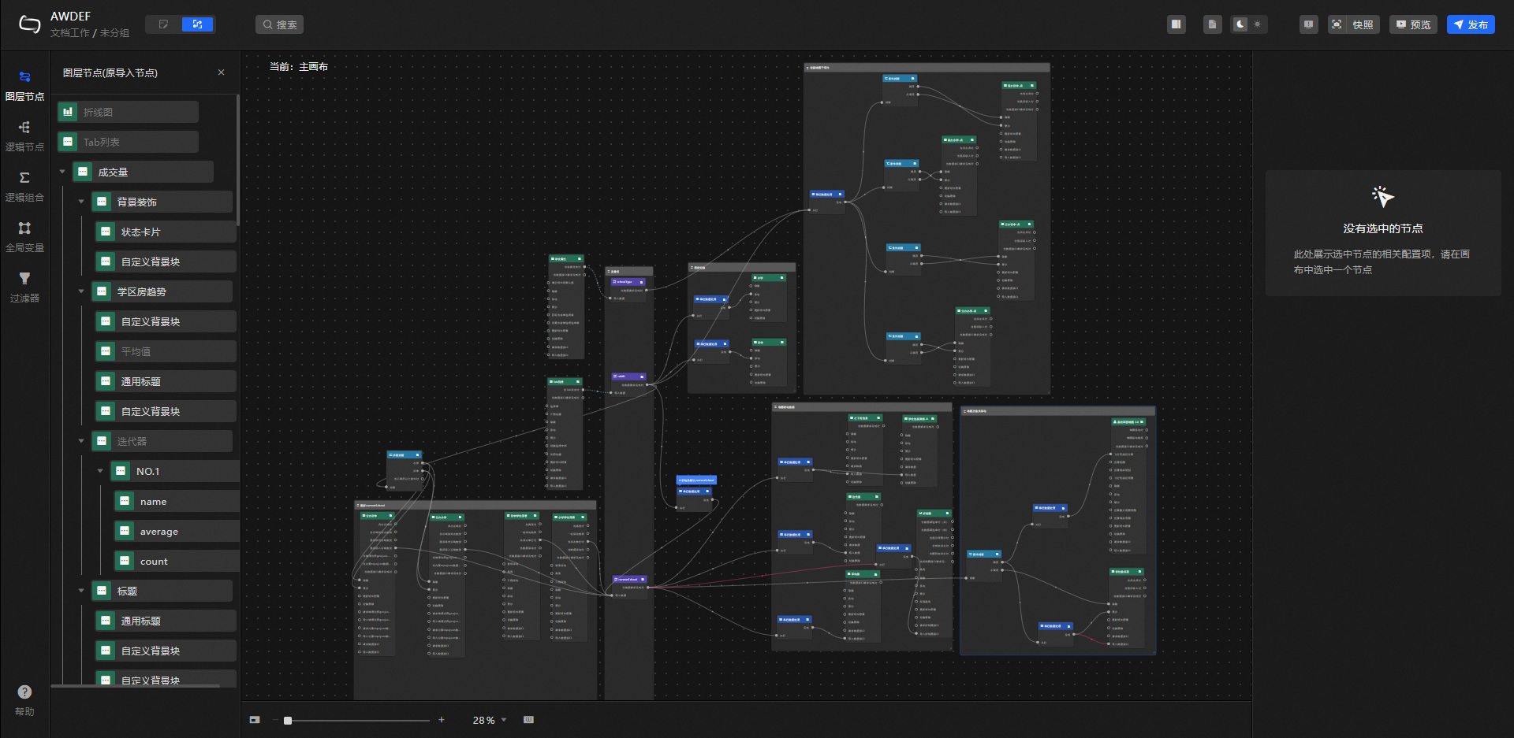
Task: Click the canvas zoom slider handle
Action: (x=288, y=720)
